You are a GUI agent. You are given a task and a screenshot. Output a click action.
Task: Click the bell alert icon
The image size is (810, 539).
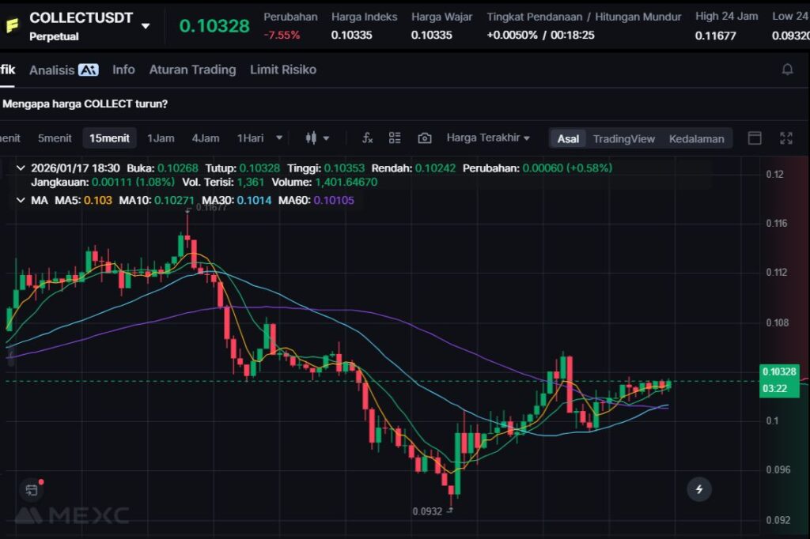787,70
